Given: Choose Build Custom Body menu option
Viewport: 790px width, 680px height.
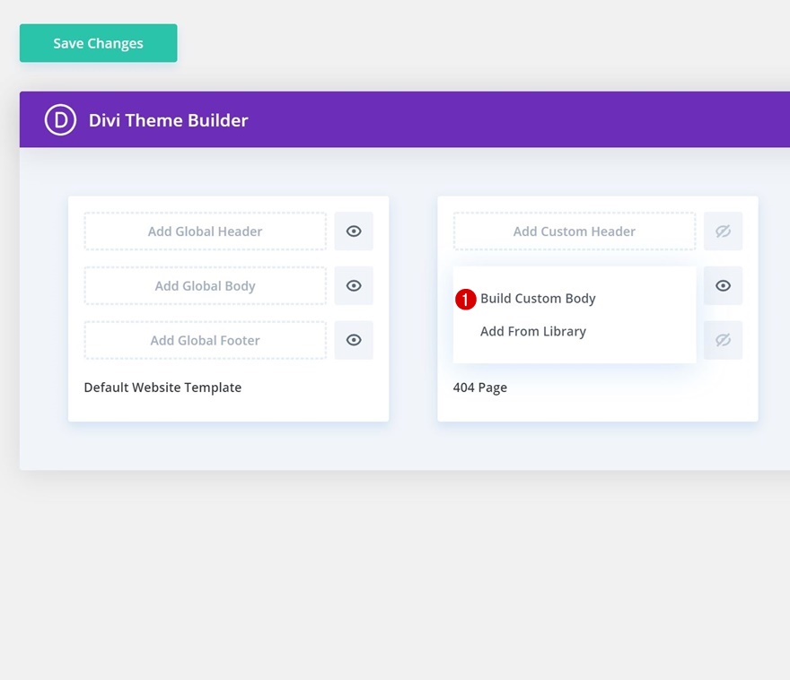Looking at the screenshot, I should coord(538,299).
